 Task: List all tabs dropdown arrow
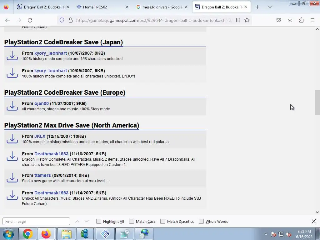pyautogui.click(x=270, y=7)
